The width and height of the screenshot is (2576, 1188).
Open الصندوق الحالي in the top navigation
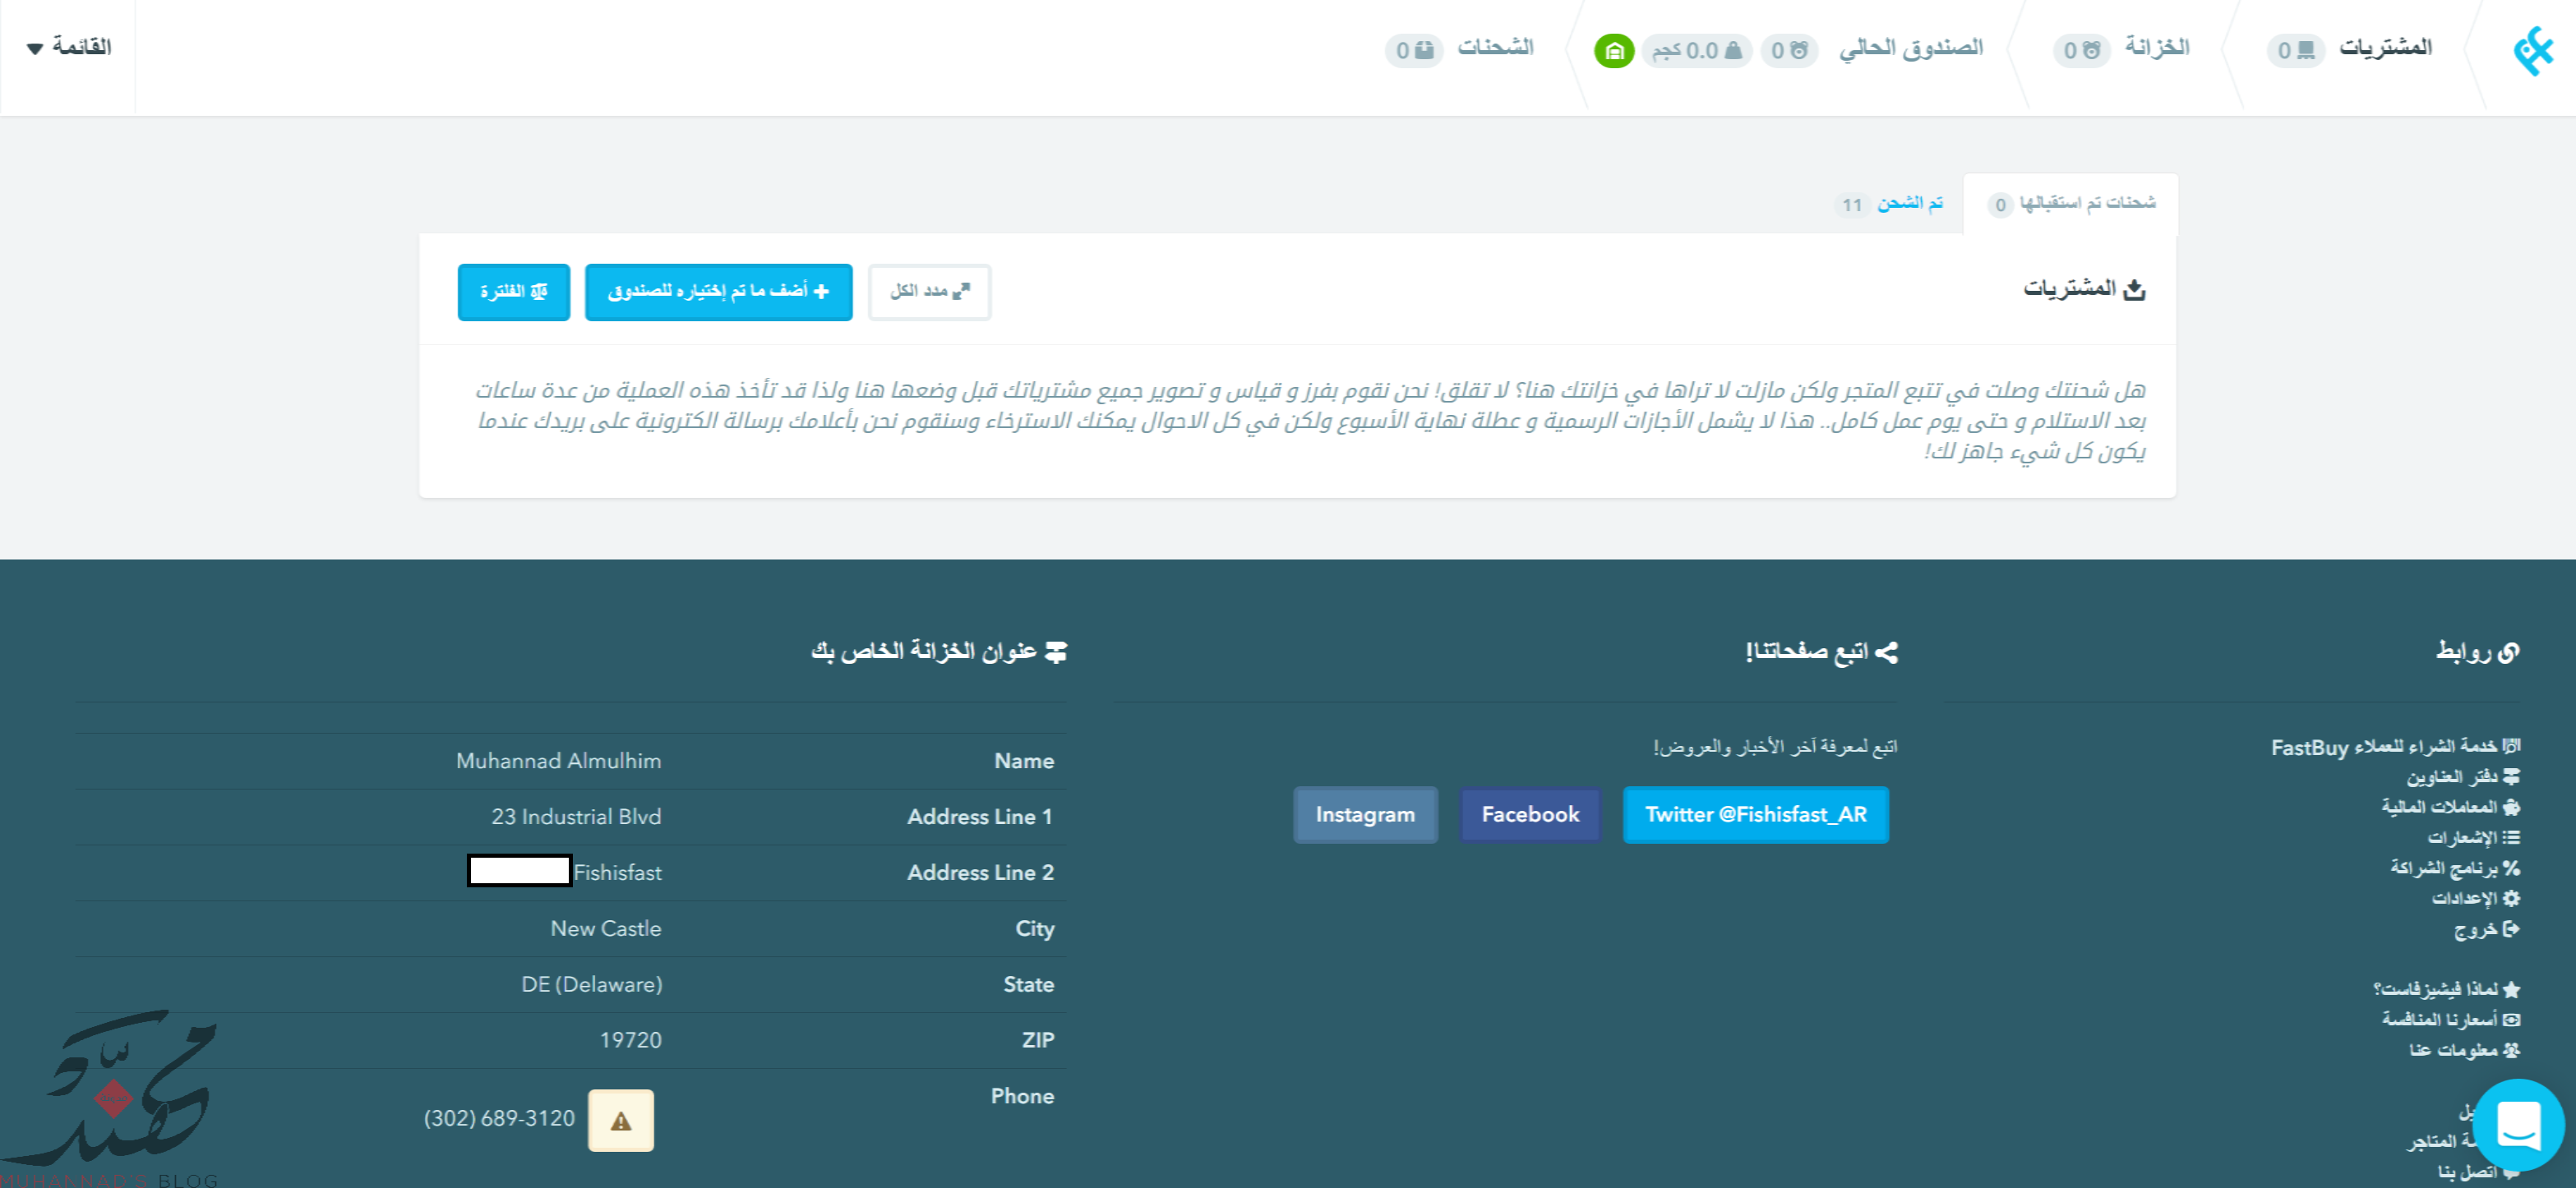(x=1911, y=47)
